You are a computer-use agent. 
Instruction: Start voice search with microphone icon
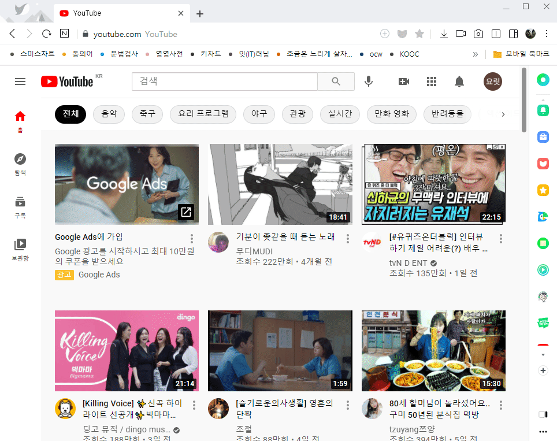[x=369, y=81]
